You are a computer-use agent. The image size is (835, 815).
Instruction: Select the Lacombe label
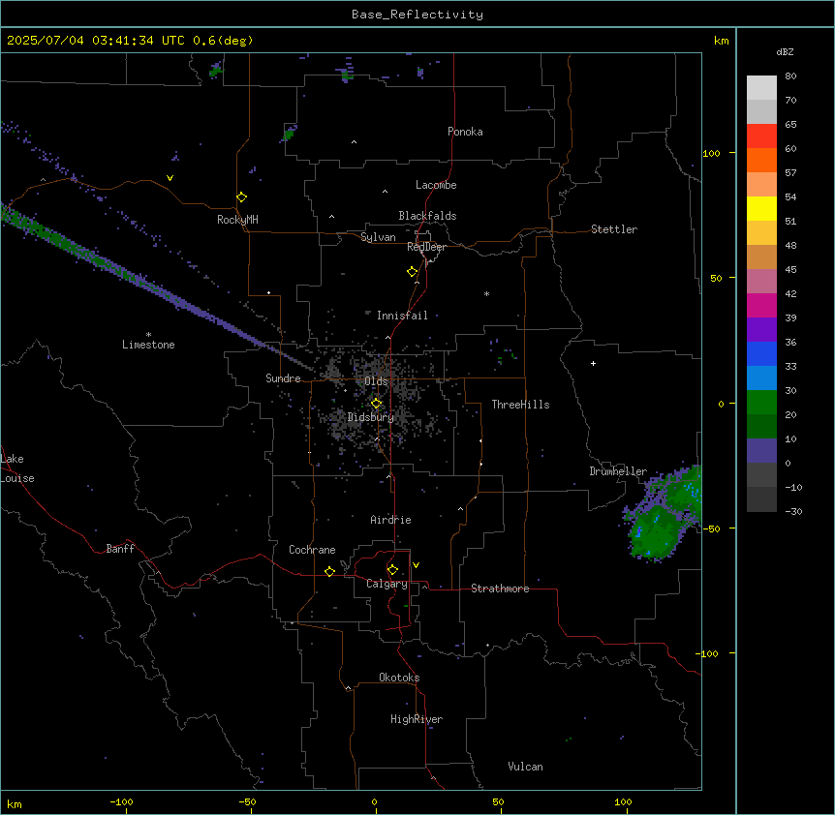point(436,185)
